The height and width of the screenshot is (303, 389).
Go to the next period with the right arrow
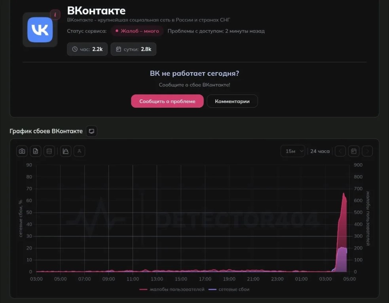click(x=367, y=151)
